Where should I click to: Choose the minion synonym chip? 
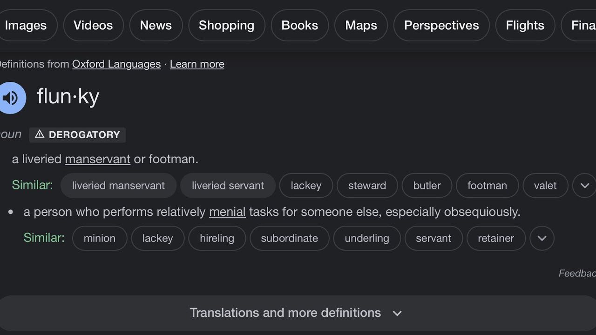[x=99, y=238]
